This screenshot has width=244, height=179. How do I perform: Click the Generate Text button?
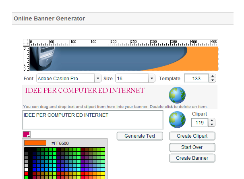[x=140, y=136]
